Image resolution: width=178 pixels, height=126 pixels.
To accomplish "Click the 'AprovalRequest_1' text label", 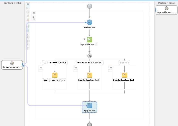I will [x=89, y=44].
